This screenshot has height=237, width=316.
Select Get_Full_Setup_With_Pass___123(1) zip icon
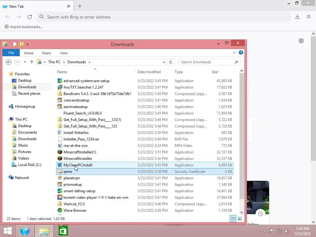point(60,119)
